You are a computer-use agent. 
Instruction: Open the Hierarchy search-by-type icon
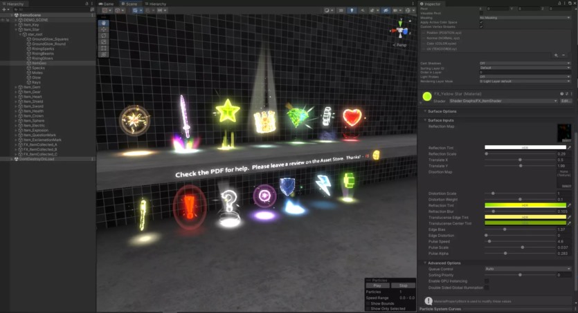(92, 10)
